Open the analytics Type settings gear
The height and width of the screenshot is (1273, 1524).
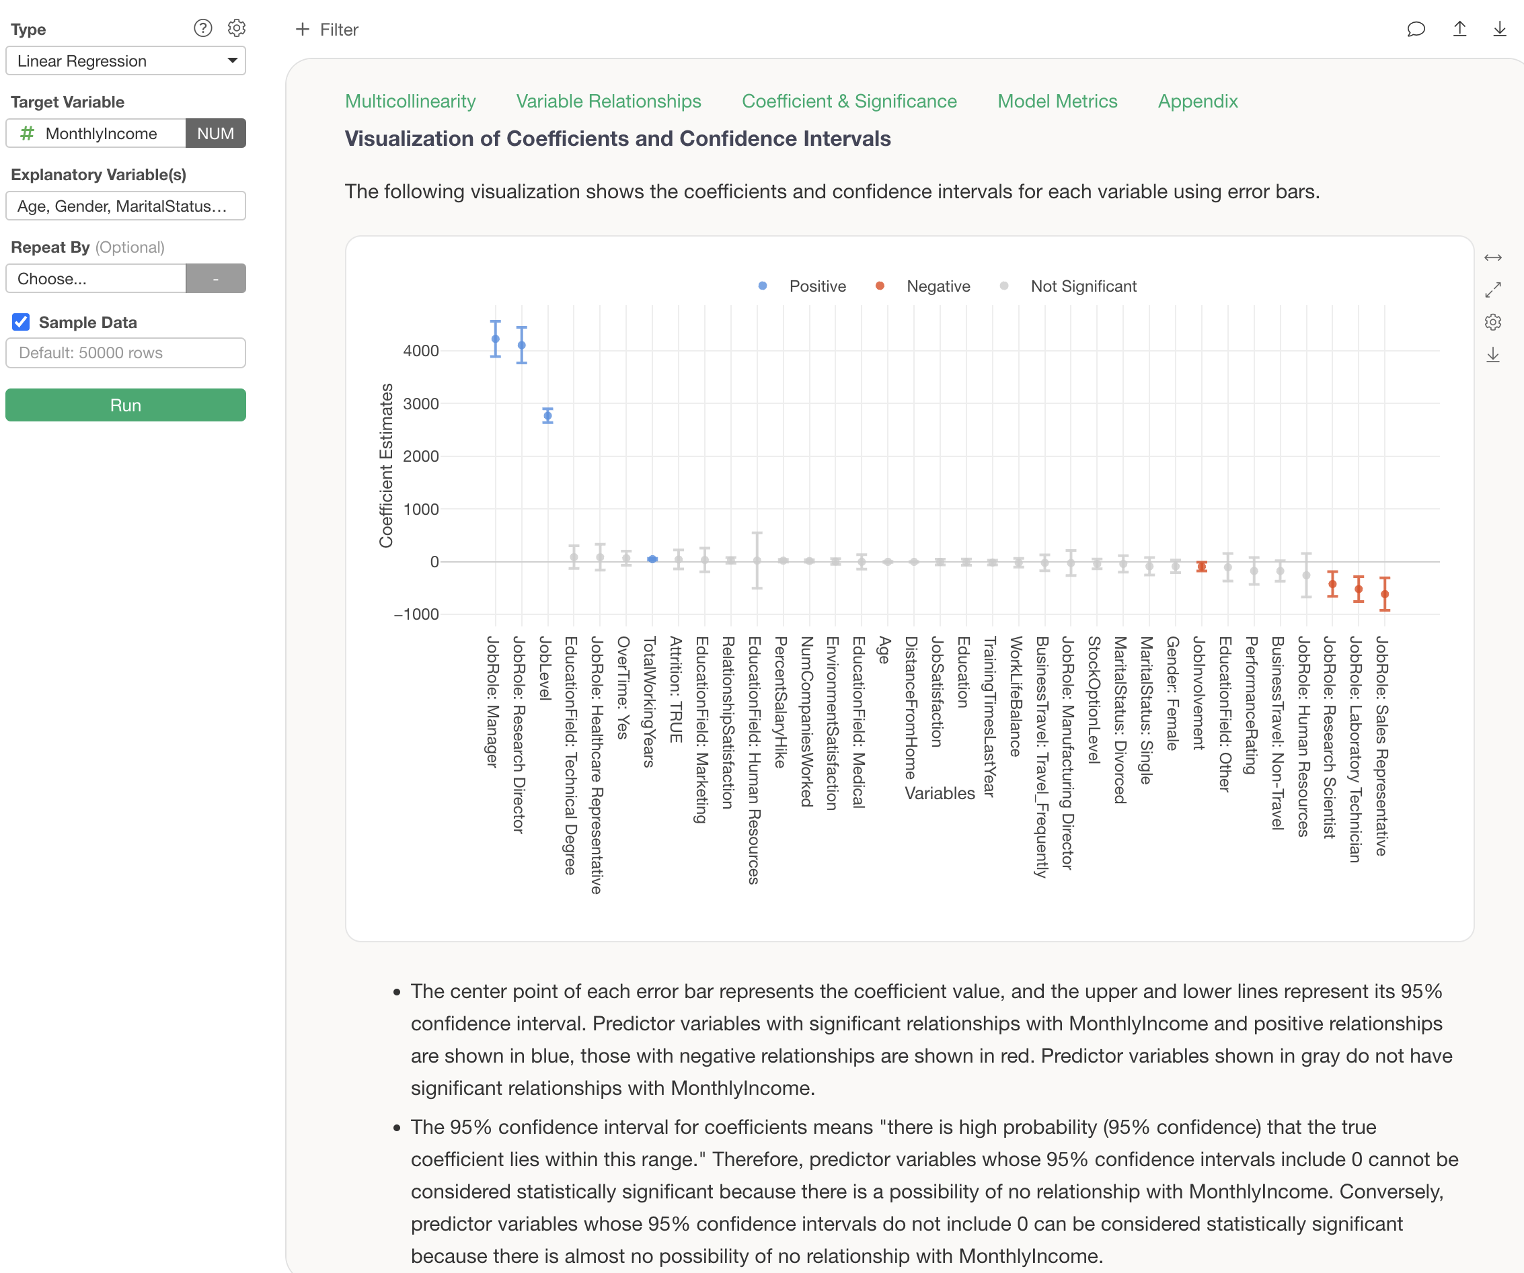point(237,28)
